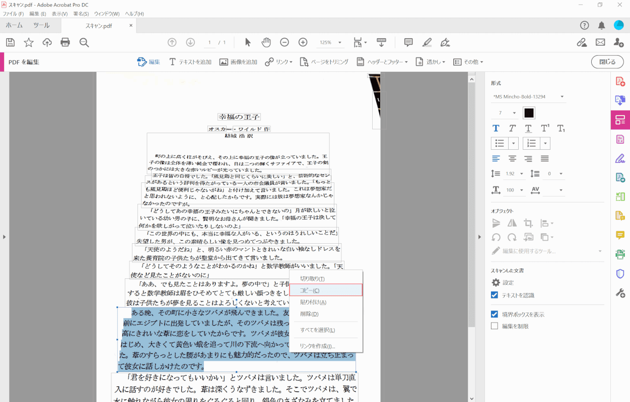630x402 pixels.
Task: Send file by email icon
Action: (x=600, y=42)
